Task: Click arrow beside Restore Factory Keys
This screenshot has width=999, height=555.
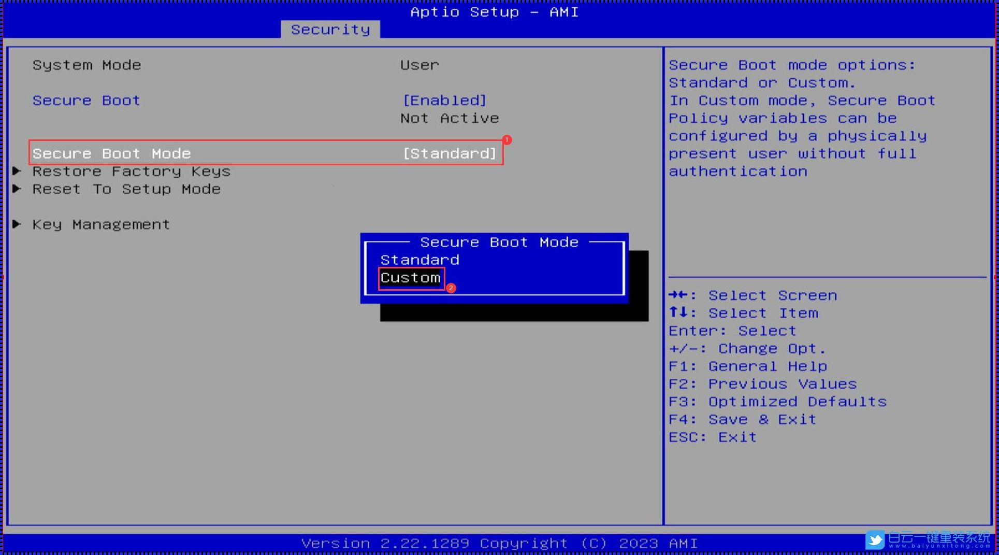Action: 17,171
